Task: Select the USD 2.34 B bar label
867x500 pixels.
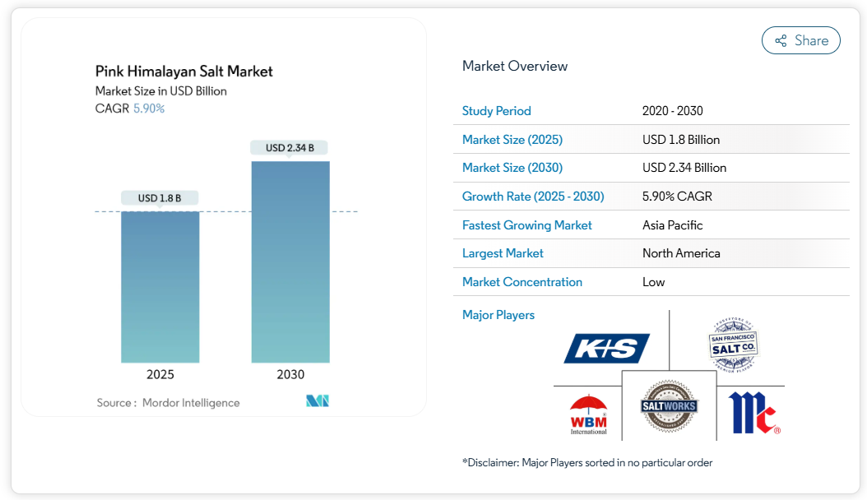Action: 290,148
